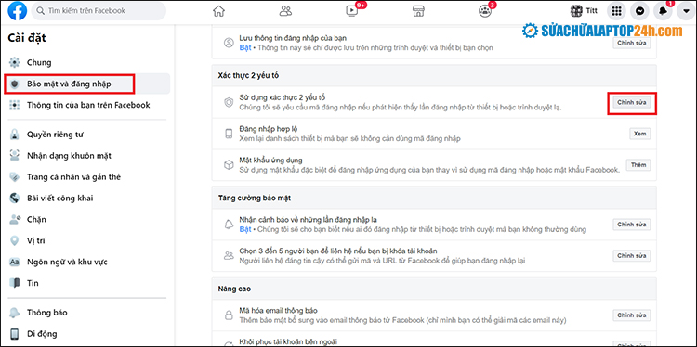Image resolution: width=697 pixels, height=347 pixels.
Task: Select Chung in settings sidebar
Action: click(89, 62)
